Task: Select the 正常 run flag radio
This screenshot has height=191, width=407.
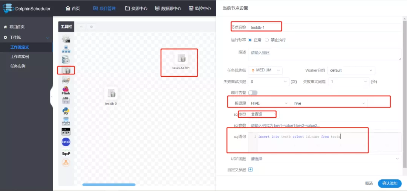Action: pyautogui.click(x=250, y=40)
